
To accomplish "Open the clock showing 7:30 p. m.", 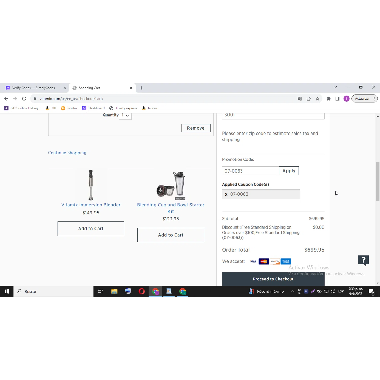I will coord(356,291).
